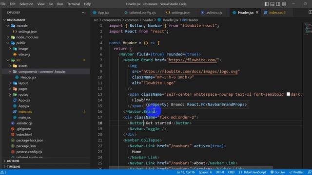Viewport: 312px width, 175px height.
Task: Expand the layout folder
Action: (x=10, y=83)
